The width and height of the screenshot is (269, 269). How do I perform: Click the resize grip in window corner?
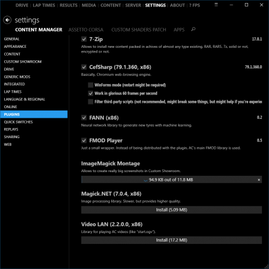pyautogui.click(x=267, y=267)
